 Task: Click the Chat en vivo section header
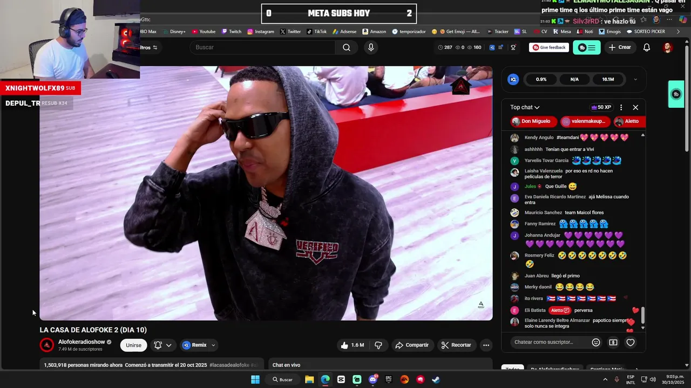pyautogui.click(x=286, y=365)
